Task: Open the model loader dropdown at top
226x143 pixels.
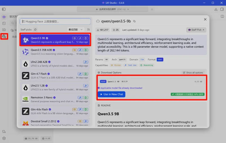Action: [112, 9]
